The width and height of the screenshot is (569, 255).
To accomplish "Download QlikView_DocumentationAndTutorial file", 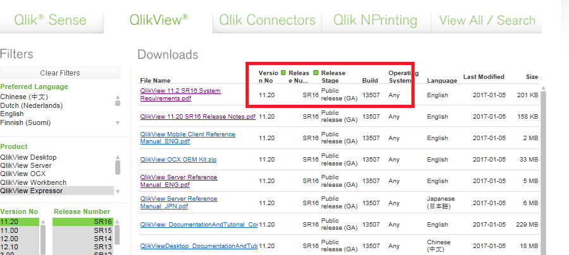I will tap(199, 225).
